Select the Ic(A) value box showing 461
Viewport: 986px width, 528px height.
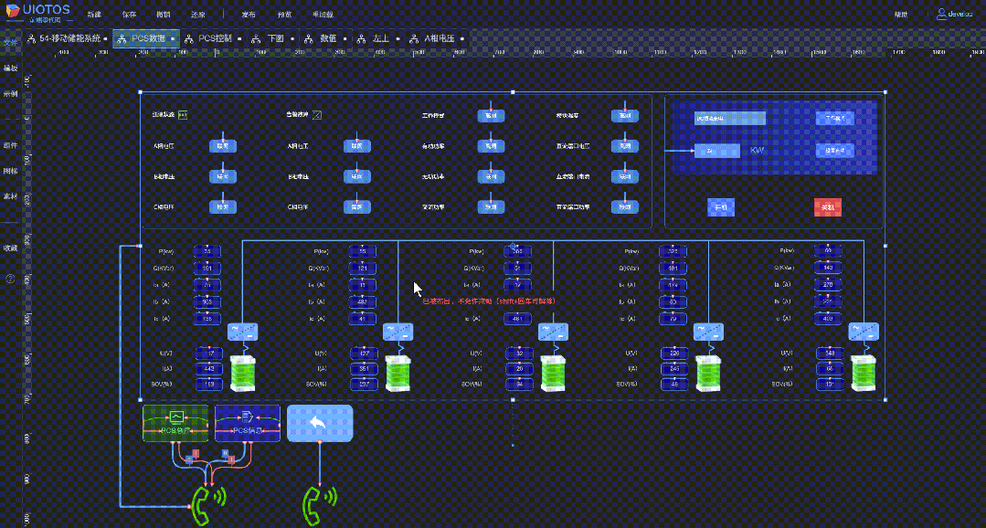[517, 319]
